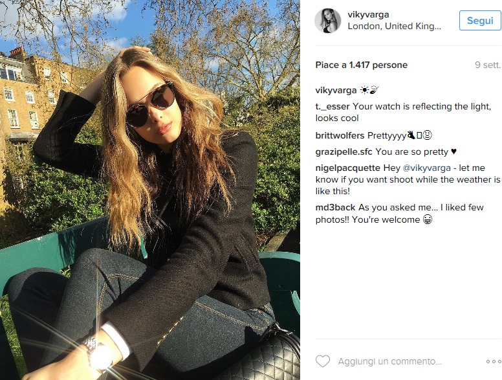Open the three dots more options menu

click(494, 361)
